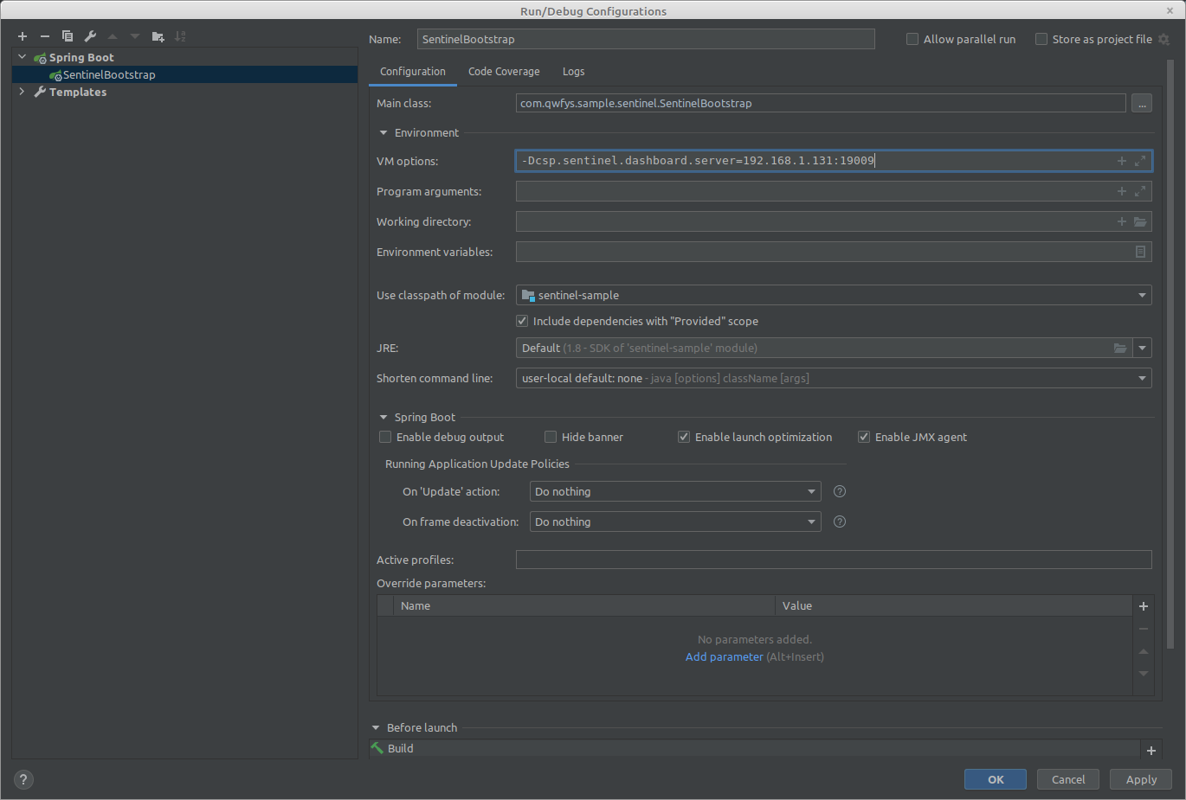Insert macro plus icon in Working directory
1186x800 pixels.
coord(1122,221)
